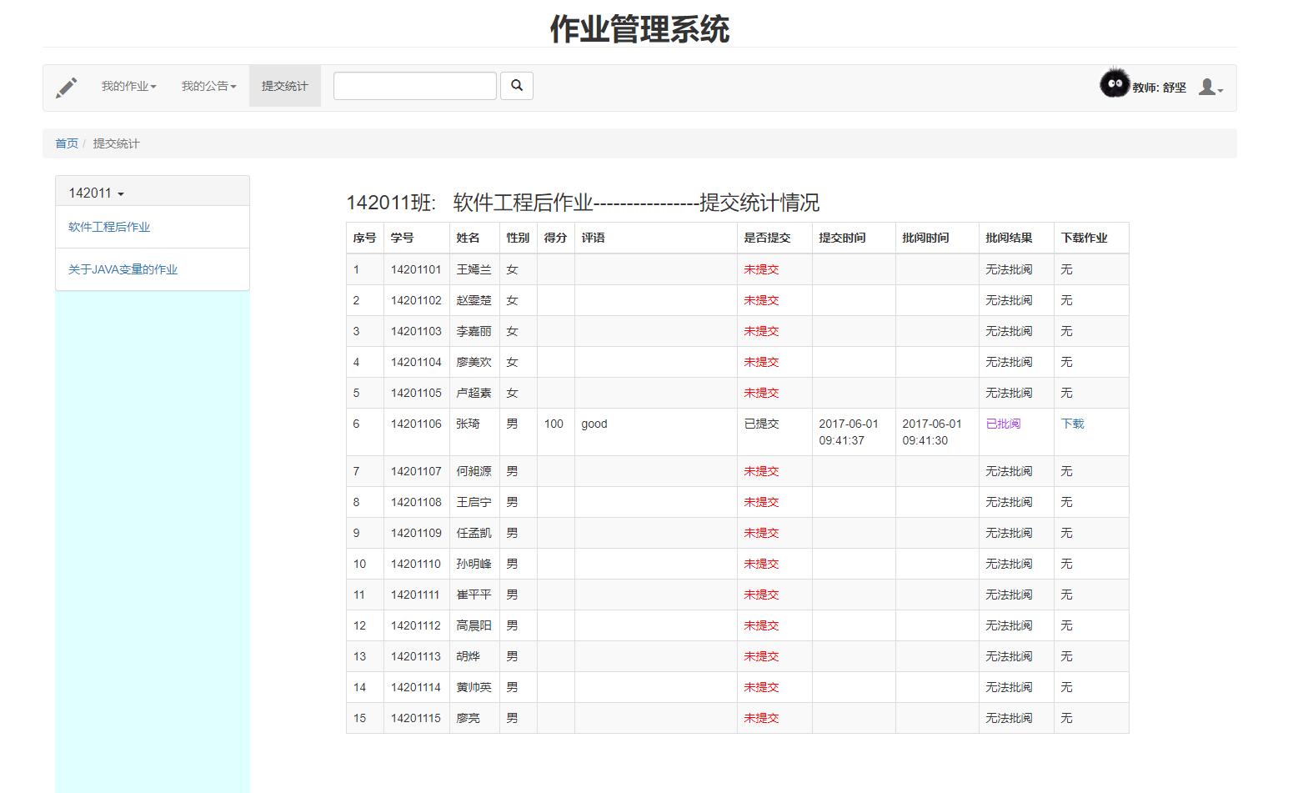Click the pencil logo icon in navbar
Image resolution: width=1308 pixels, height=793 pixels.
(x=67, y=87)
